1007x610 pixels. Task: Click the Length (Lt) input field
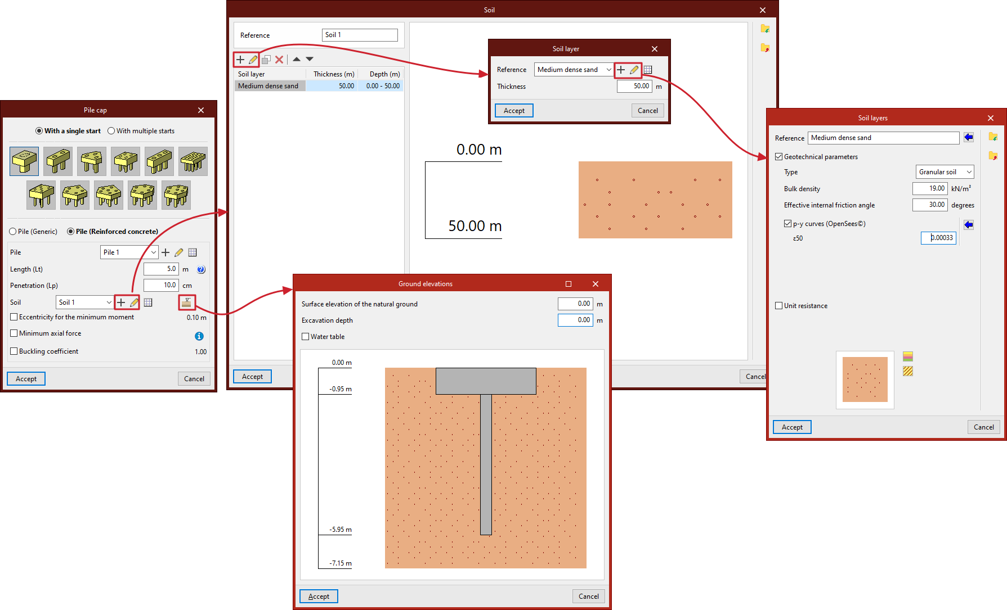click(161, 269)
